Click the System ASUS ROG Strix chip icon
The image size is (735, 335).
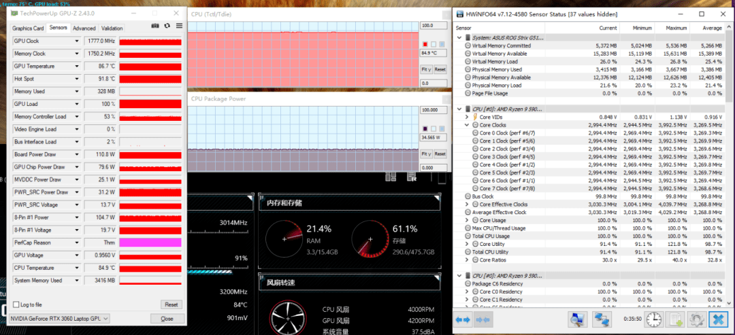click(x=468, y=37)
